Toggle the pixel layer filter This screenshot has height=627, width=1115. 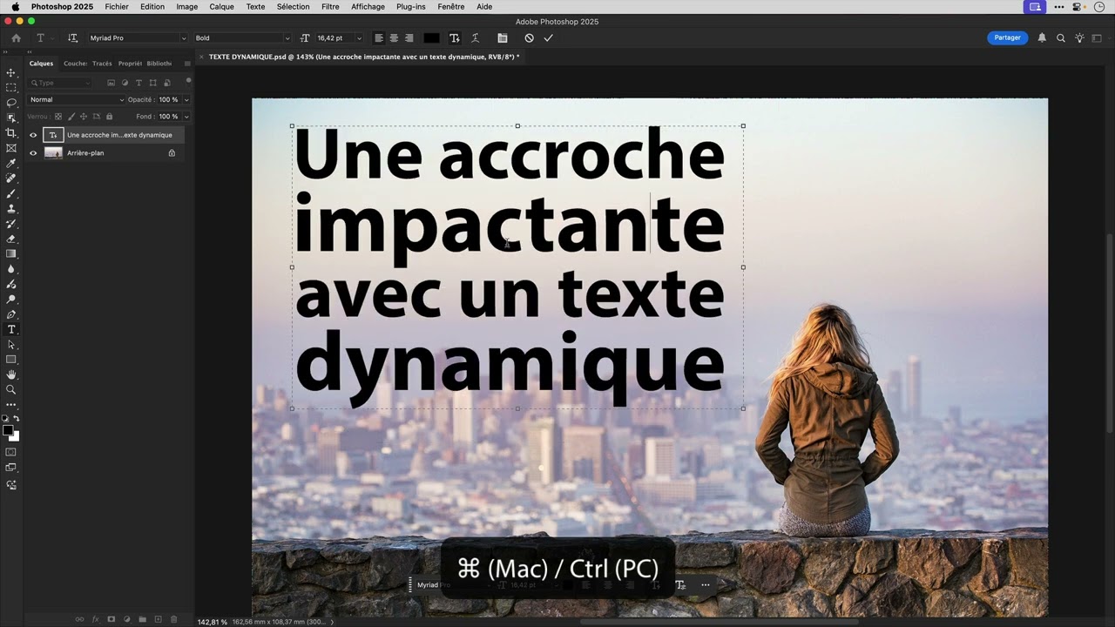[x=111, y=83]
